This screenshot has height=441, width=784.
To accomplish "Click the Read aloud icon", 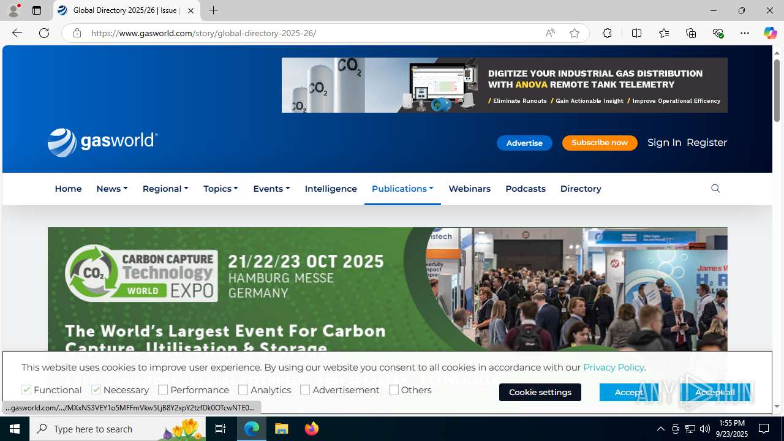I will (x=550, y=33).
